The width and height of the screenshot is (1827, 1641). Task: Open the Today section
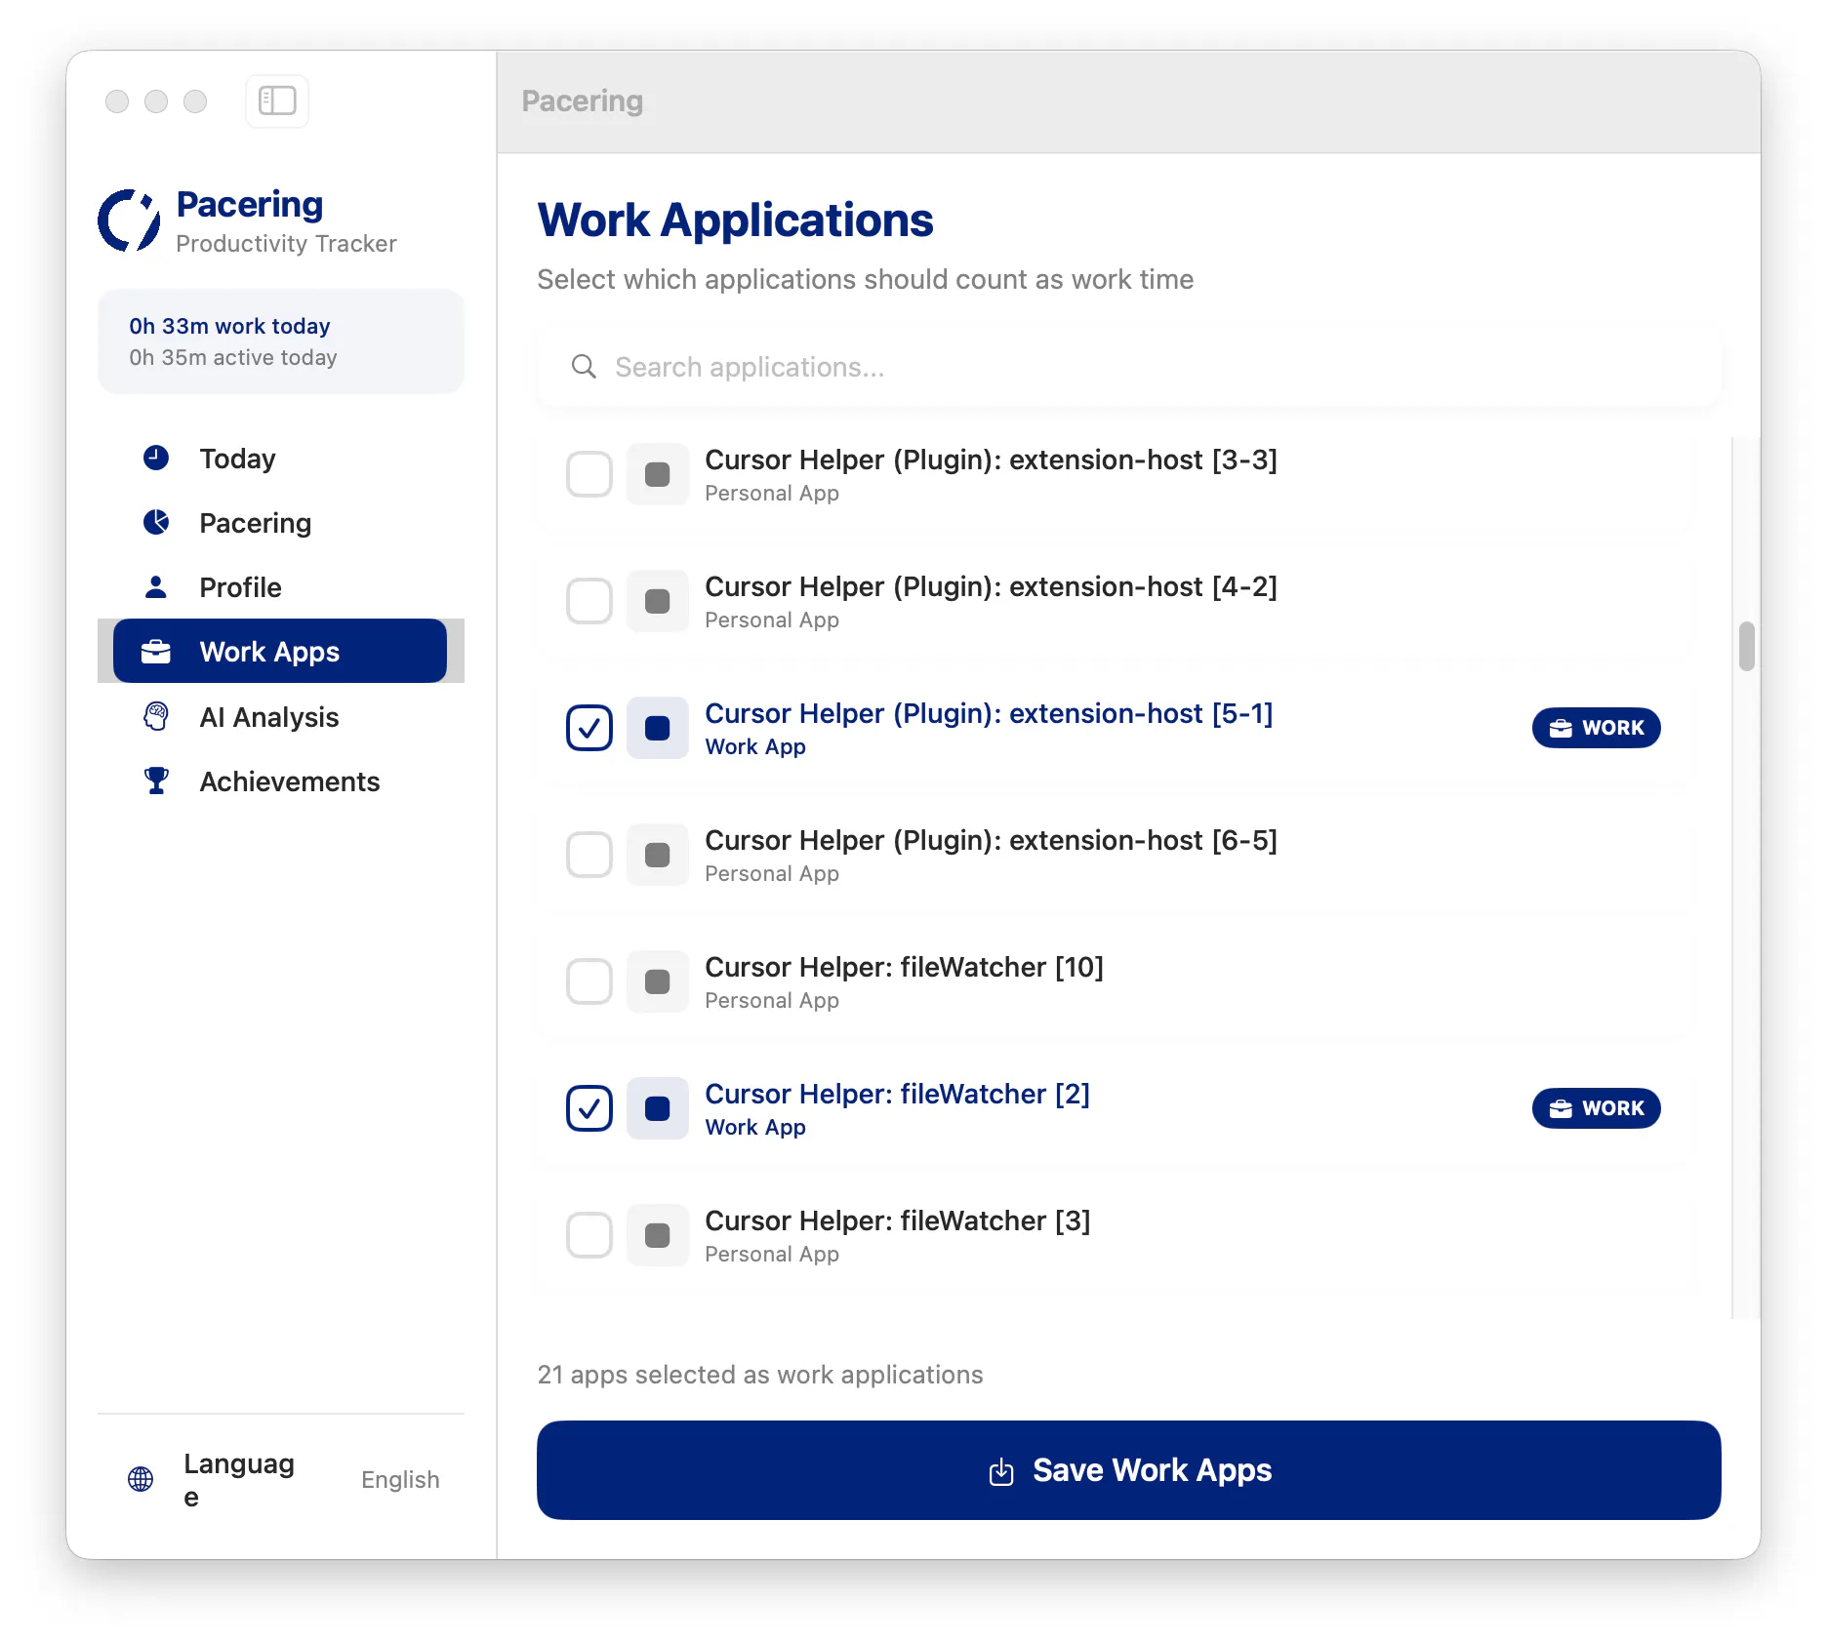click(281, 458)
